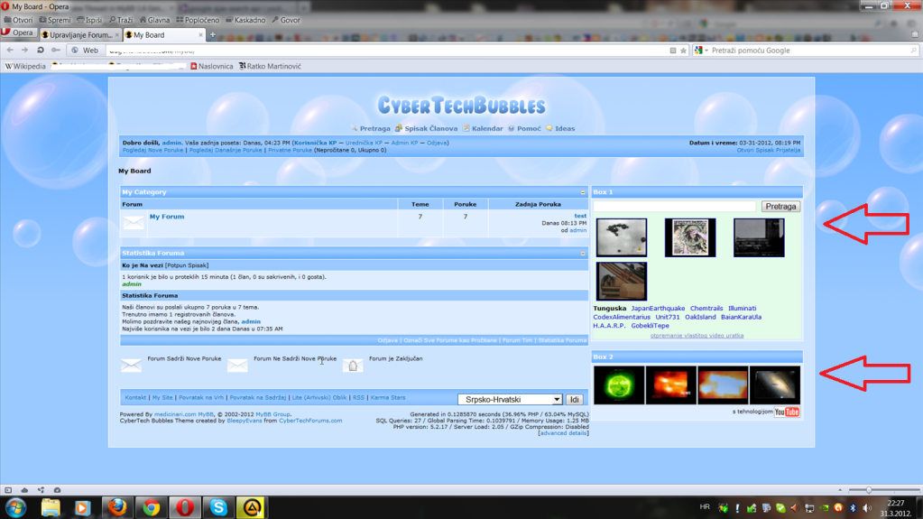Click the Glavna toolbar item
923x519 pixels.
point(154,20)
